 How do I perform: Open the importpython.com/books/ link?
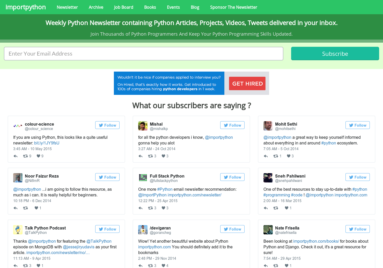(316, 241)
